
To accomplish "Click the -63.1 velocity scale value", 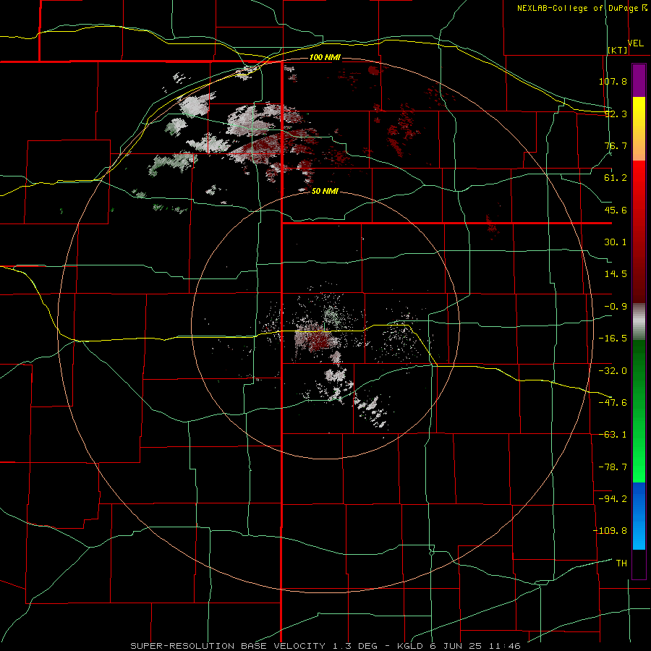I will (x=613, y=435).
